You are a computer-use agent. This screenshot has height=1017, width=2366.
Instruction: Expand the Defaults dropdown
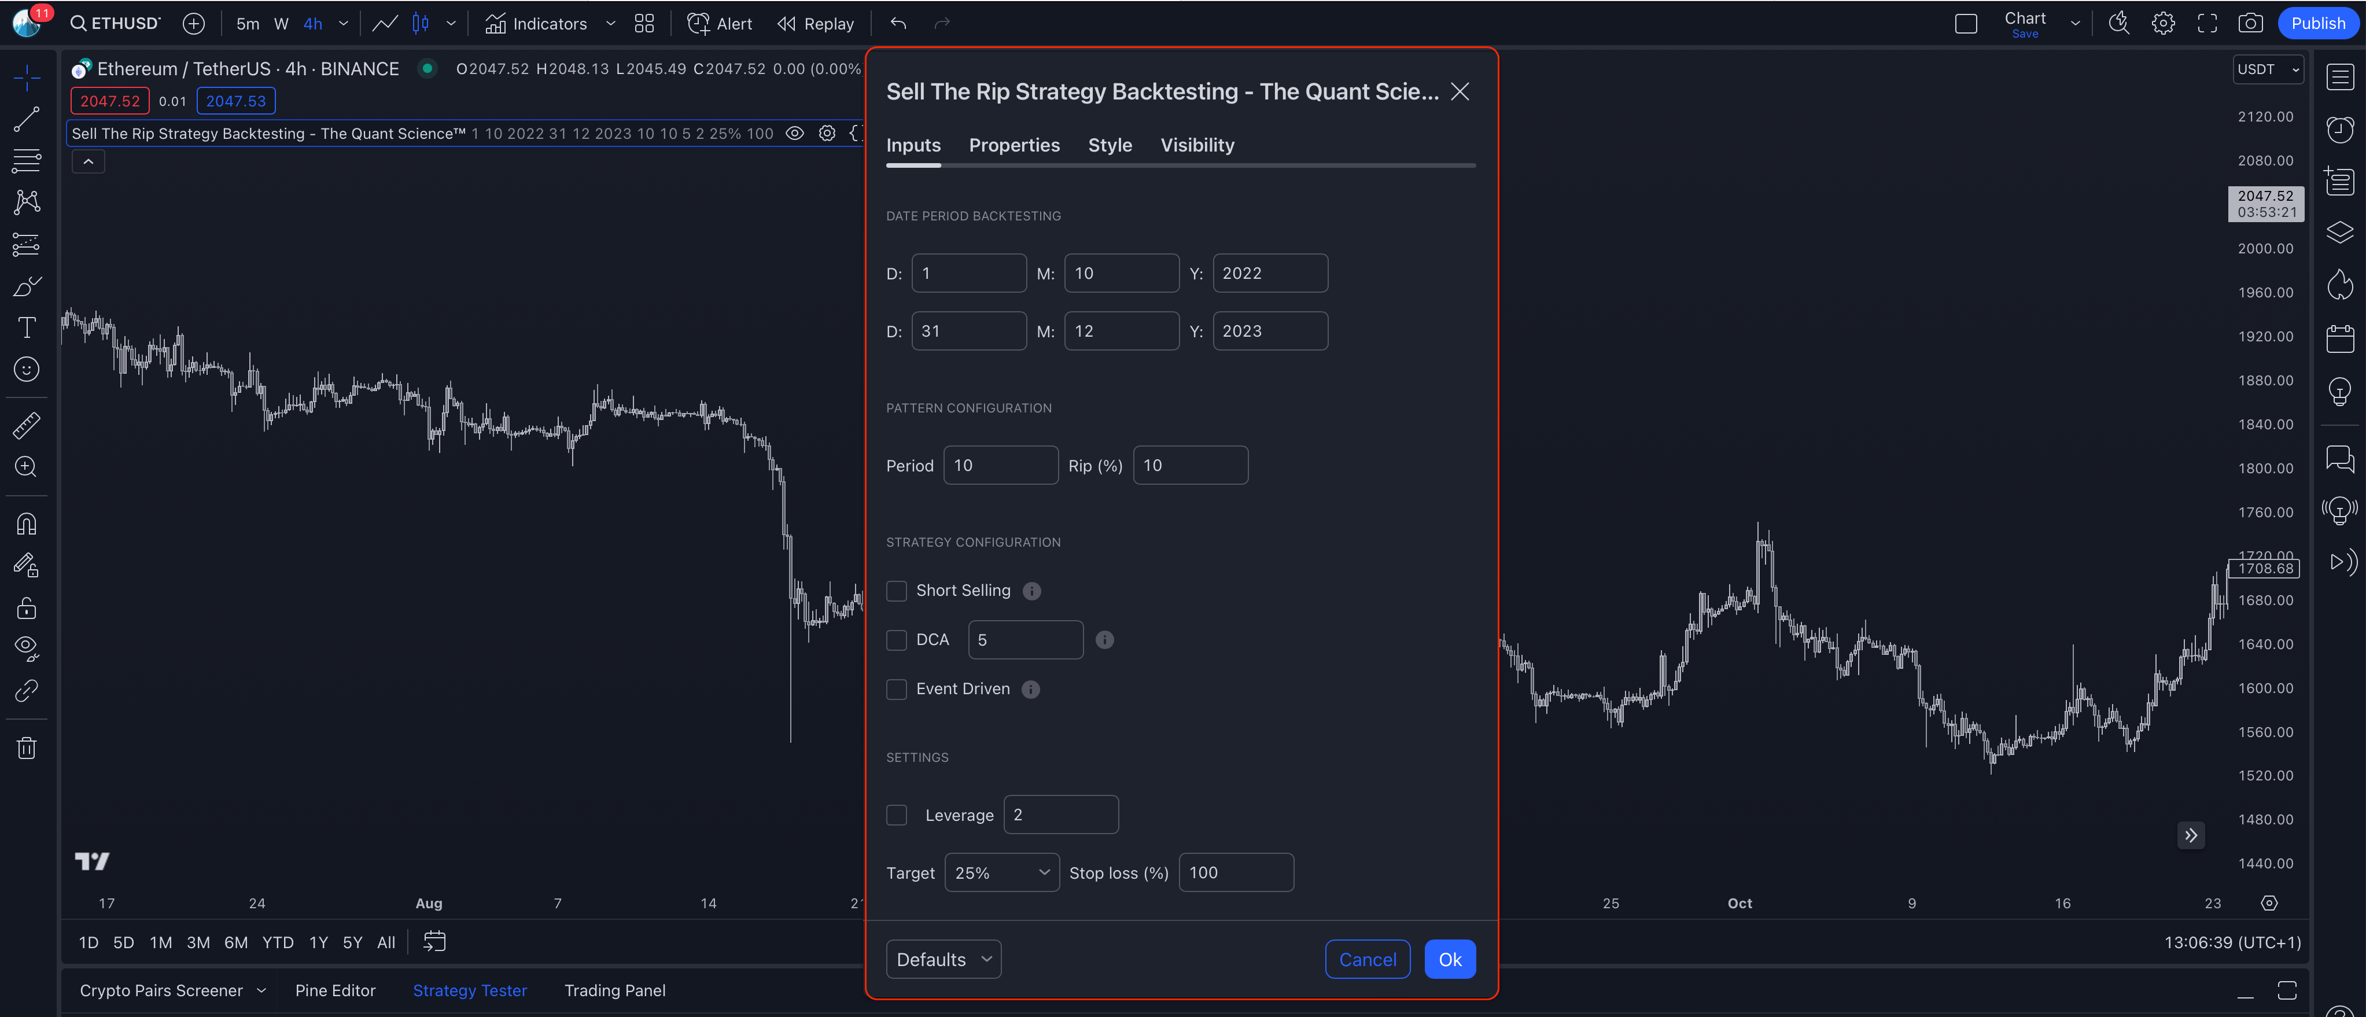(x=944, y=959)
